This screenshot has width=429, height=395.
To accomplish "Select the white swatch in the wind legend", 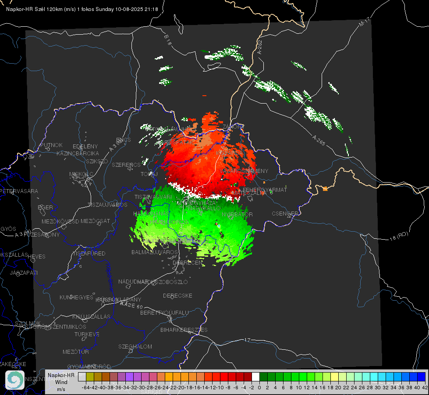I will [255, 377].
